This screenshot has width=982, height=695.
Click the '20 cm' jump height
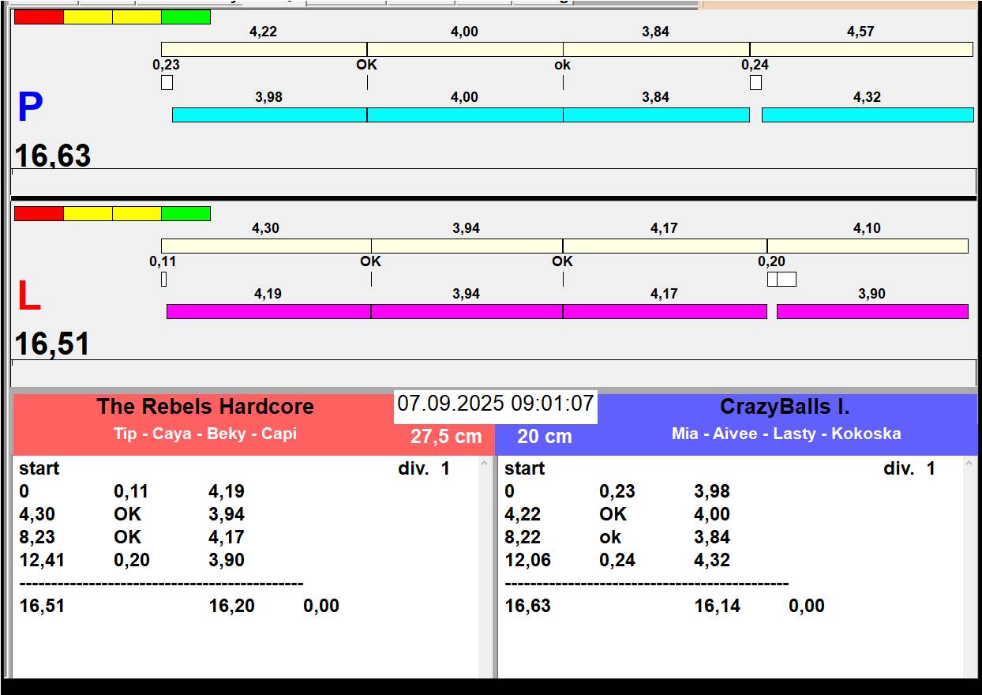coord(545,437)
